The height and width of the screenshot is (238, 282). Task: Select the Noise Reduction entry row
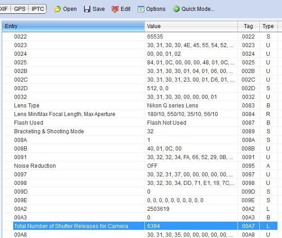[35, 166]
